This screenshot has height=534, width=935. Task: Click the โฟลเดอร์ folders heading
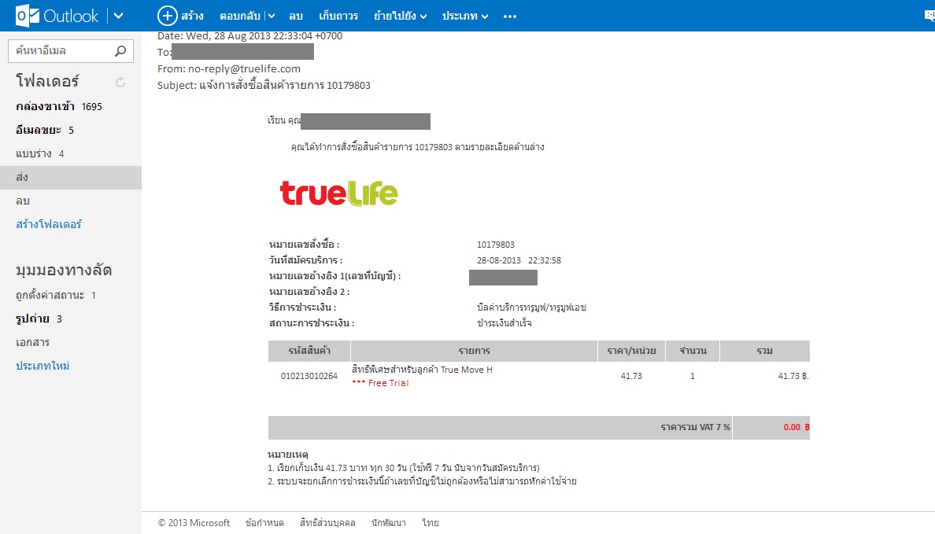pyautogui.click(x=47, y=80)
